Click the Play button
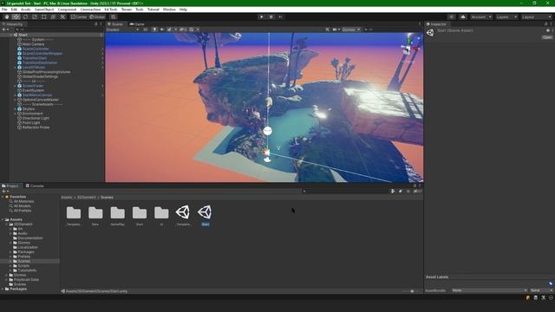Viewport: 555px width, 312px height. 262,17
